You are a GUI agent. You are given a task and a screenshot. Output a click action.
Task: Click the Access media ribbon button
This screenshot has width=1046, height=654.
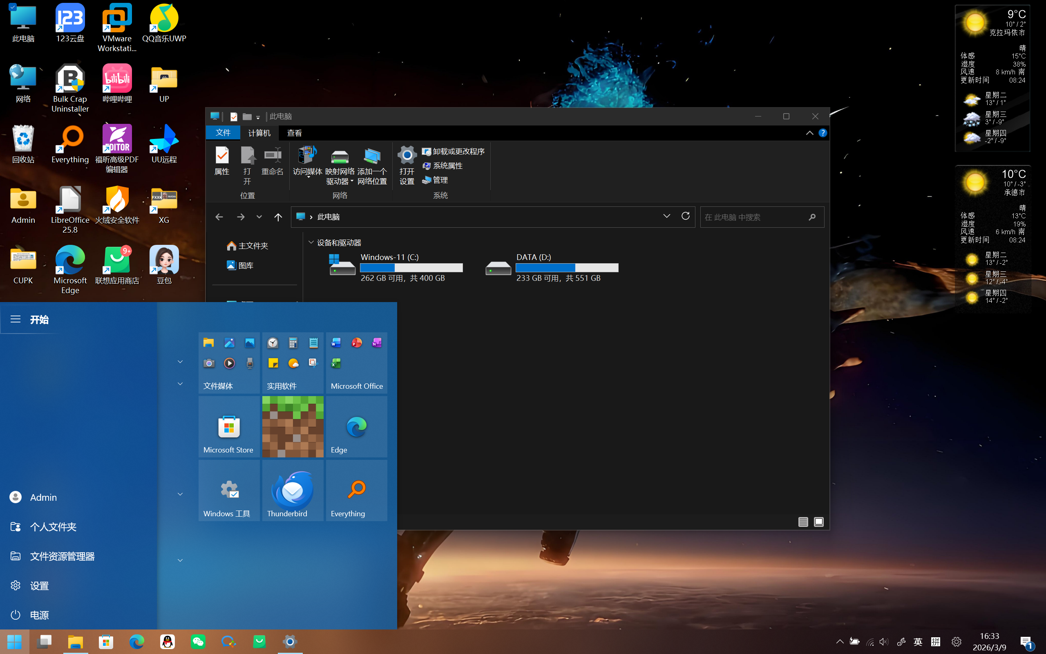(x=307, y=161)
